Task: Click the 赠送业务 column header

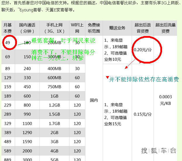Action: [117, 28]
